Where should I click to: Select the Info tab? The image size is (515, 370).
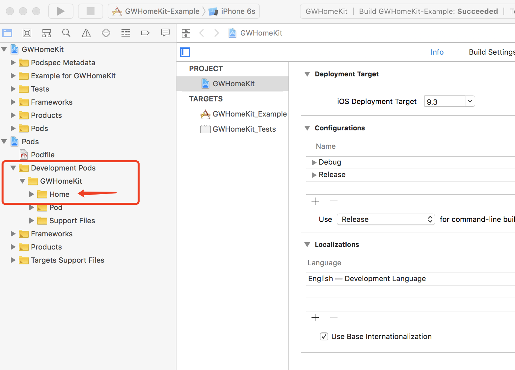pyautogui.click(x=437, y=52)
